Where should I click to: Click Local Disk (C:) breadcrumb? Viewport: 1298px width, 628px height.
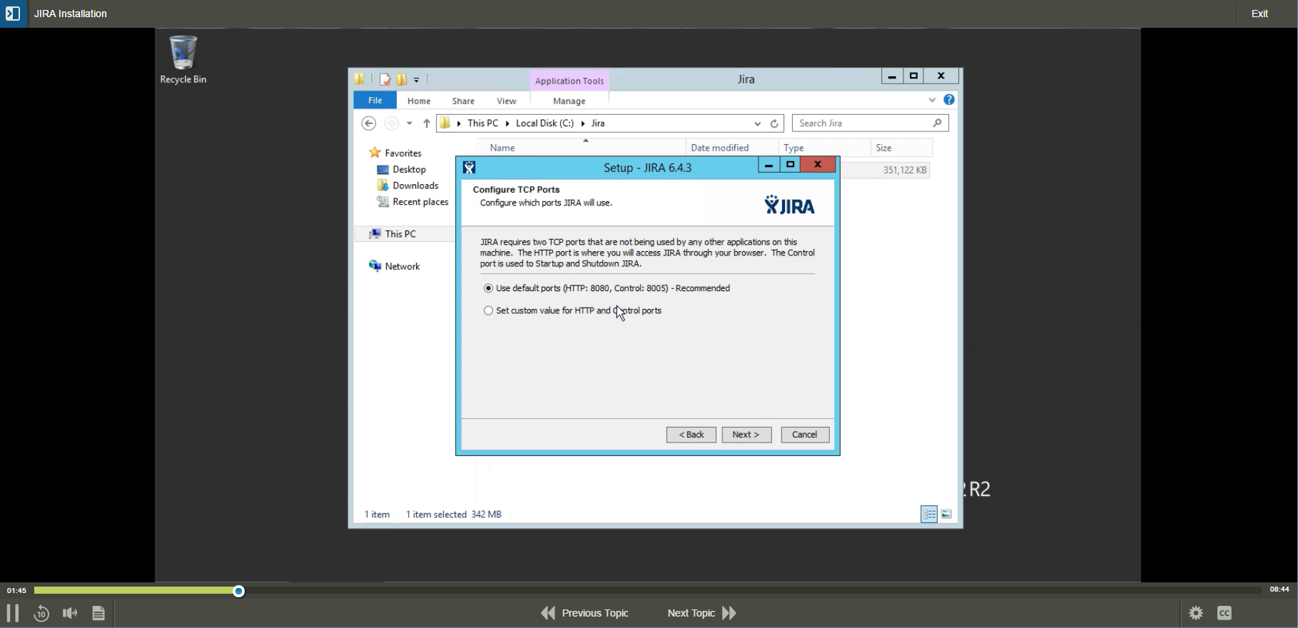pyautogui.click(x=545, y=123)
